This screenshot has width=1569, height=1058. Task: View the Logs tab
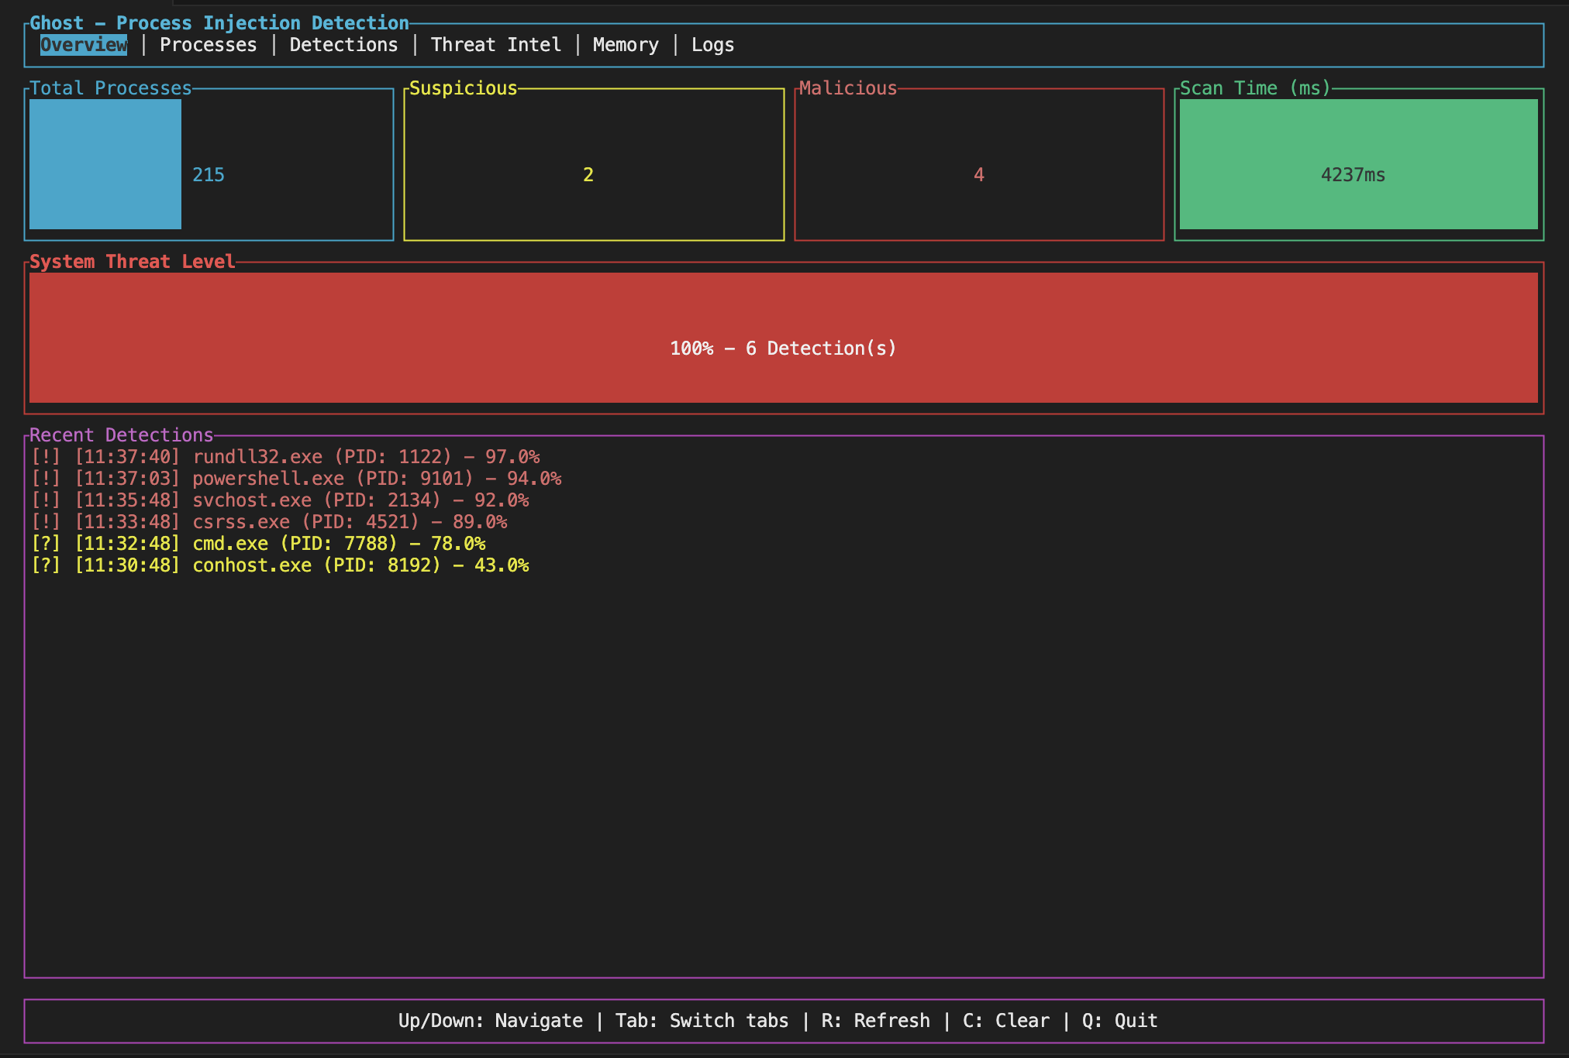pyautogui.click(x=712, y=44)
